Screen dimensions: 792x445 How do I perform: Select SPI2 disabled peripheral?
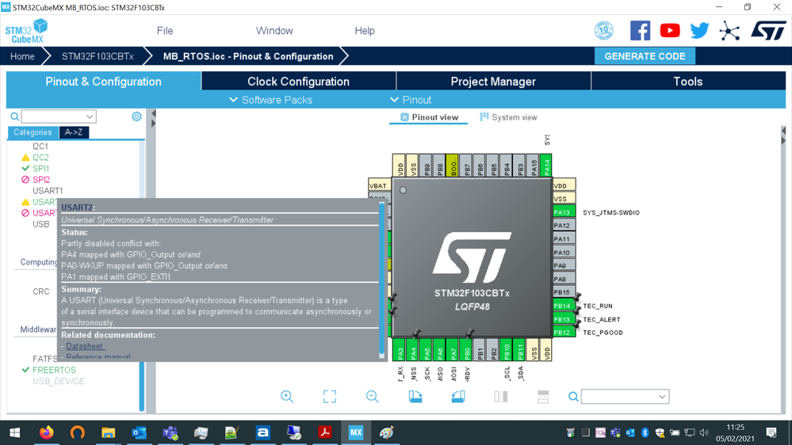pos(41,180)
